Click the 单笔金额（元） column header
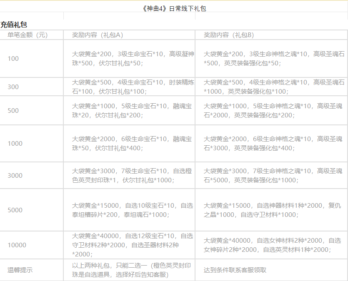 pyautogui.click(x=28, y=35)
